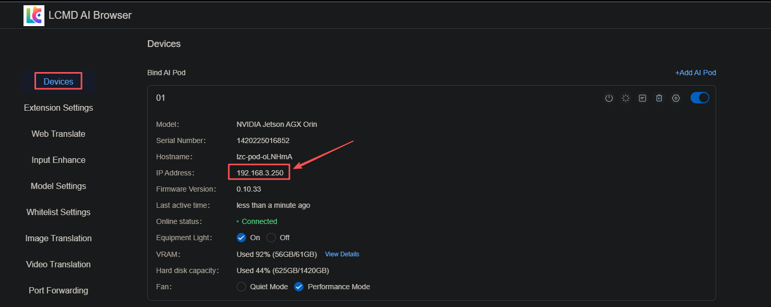The image size is (771, 307).
Task: Open the logs note icon for Pod 01
Action: pos(642,98)
